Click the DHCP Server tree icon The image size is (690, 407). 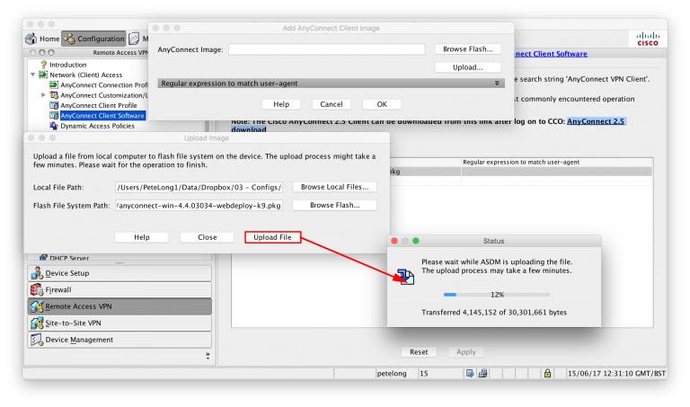pos(43,257)
